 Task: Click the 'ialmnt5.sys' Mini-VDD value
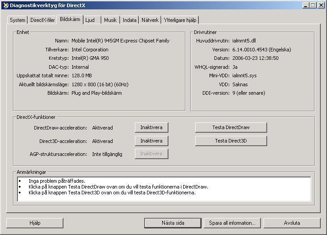[244, 76]
